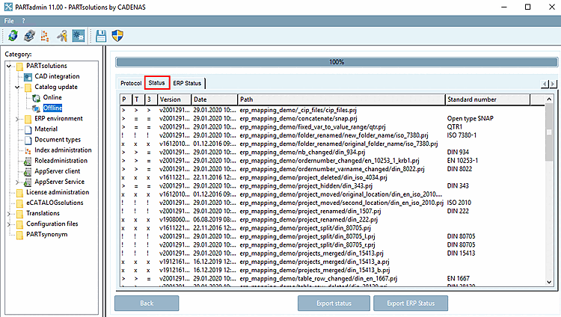Viewport: 561px width, 317px height.
Task: Open CAD integration in category tree
Action: point(57,76)
